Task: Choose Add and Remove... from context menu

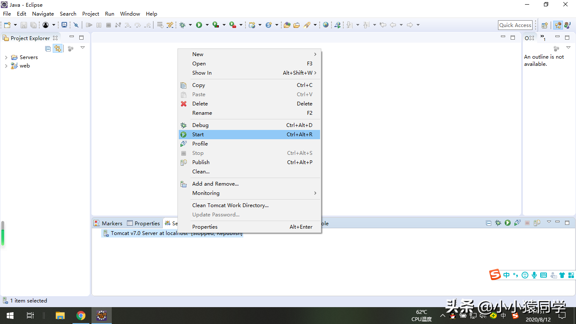Action: pyautogui.click(x=215, y=184)
